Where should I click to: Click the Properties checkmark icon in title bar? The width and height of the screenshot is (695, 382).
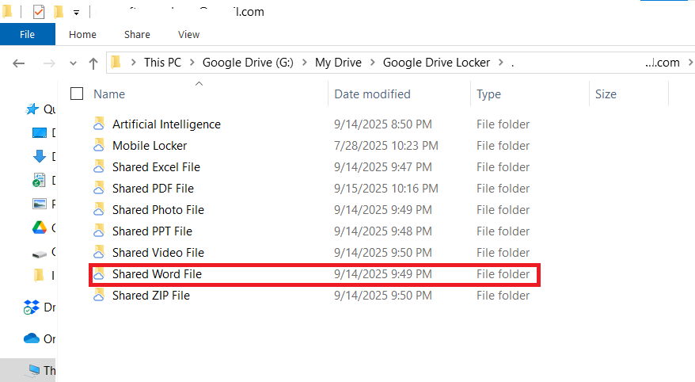pyautogui.click(x=39, y=12)
